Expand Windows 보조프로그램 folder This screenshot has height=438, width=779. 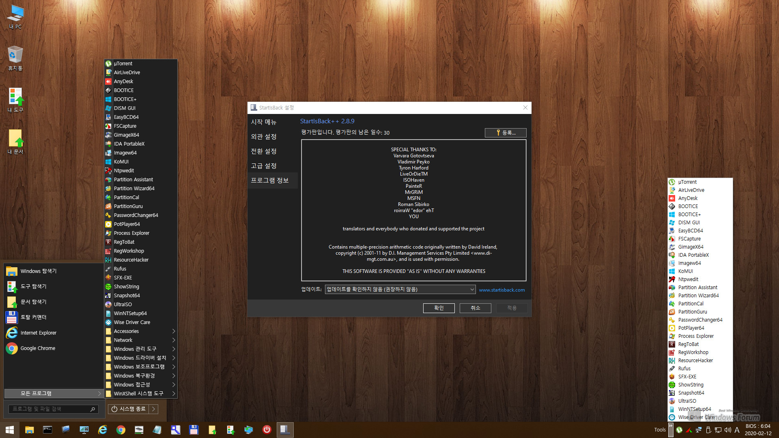(141, 367)
